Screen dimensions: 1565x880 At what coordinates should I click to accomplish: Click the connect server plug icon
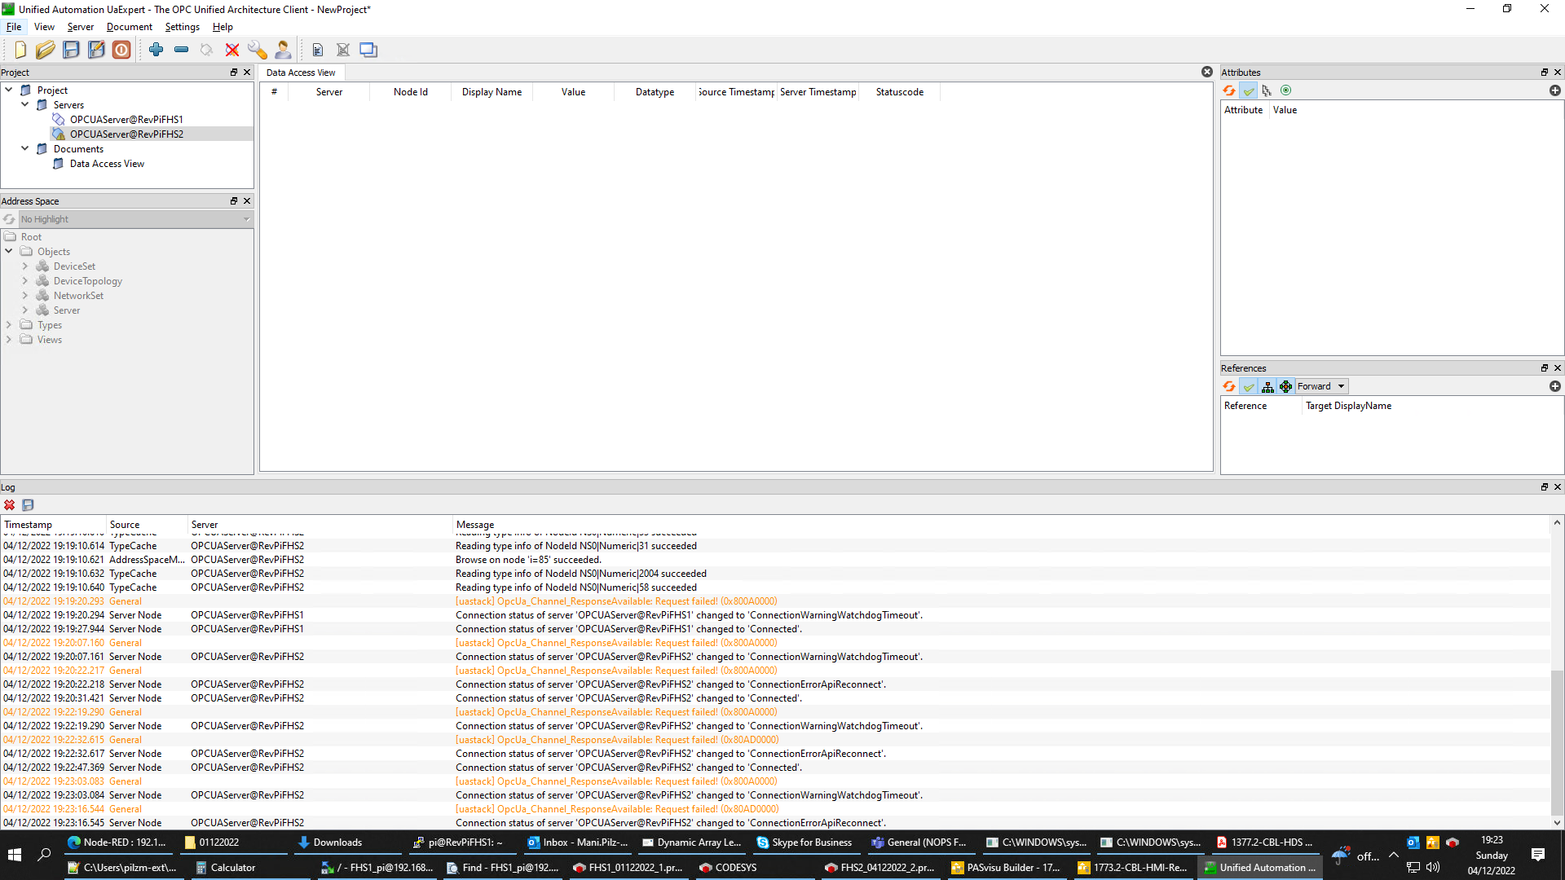point(206,50)
